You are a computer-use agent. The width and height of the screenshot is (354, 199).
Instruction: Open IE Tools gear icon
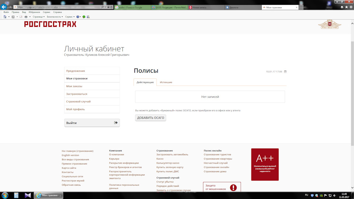[x=351, y=7]
